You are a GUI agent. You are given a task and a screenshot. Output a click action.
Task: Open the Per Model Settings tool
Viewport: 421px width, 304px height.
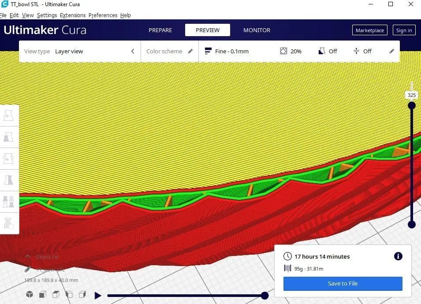point(8,202)
